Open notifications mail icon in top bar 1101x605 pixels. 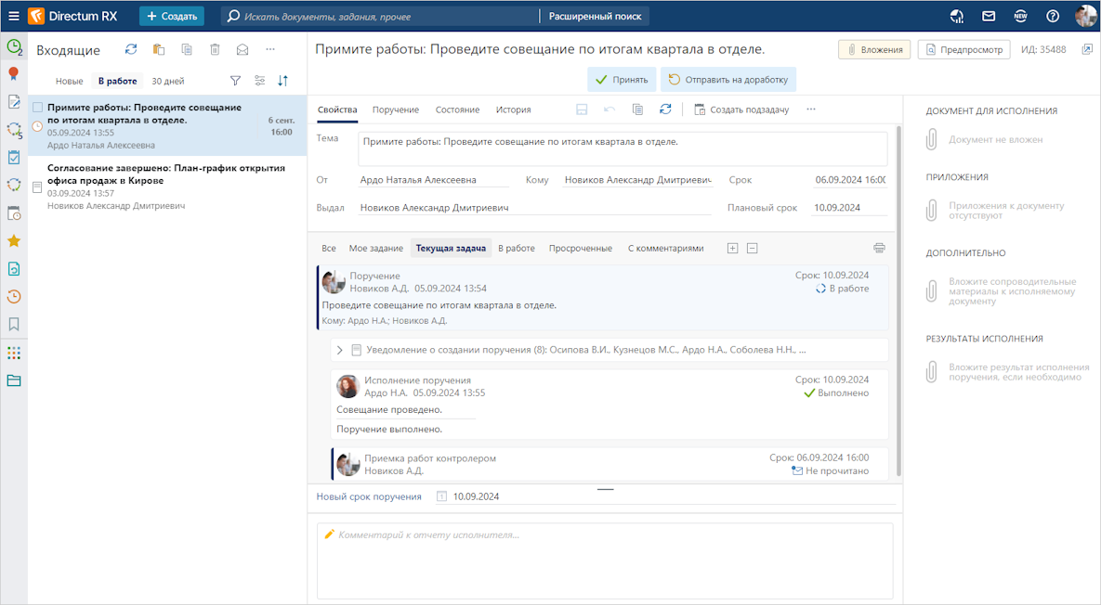point(989,16)
